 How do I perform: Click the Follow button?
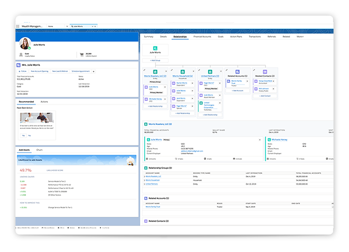(x=23, y=71)
